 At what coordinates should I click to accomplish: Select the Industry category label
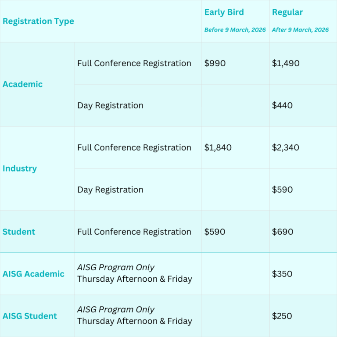click(x=20, y=168)
